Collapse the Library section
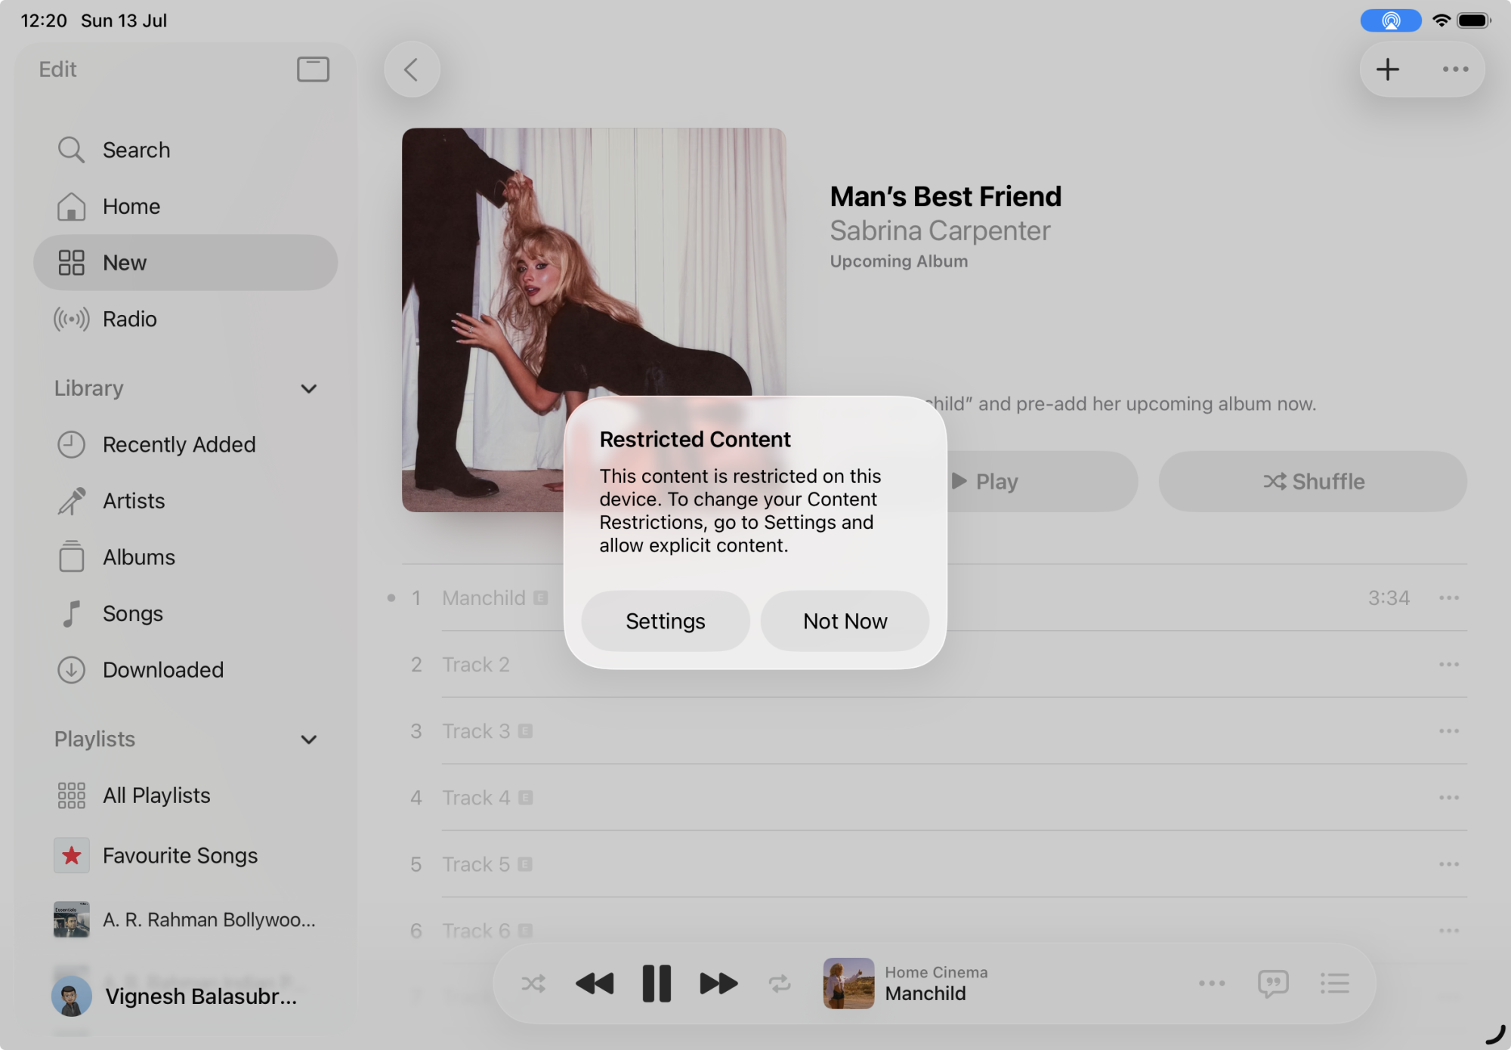1511x1050 pixels. pos(308,389)
